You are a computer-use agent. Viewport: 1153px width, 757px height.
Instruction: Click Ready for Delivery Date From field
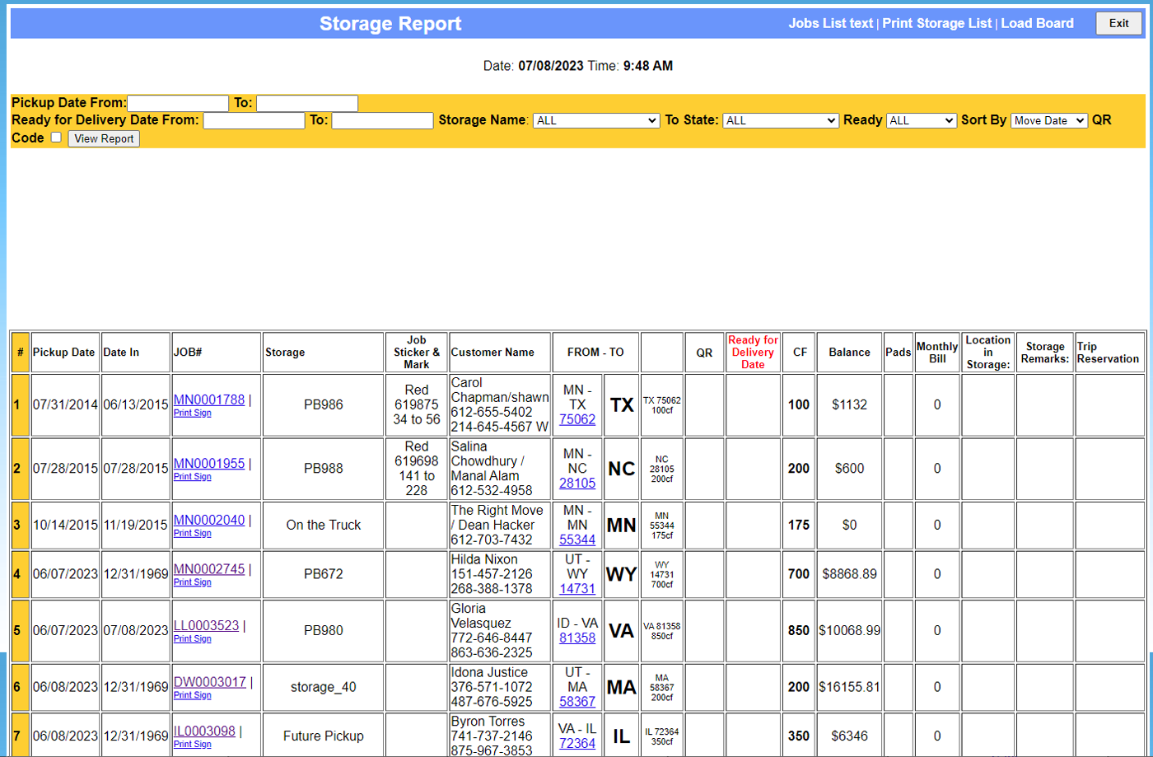(254, 120)
